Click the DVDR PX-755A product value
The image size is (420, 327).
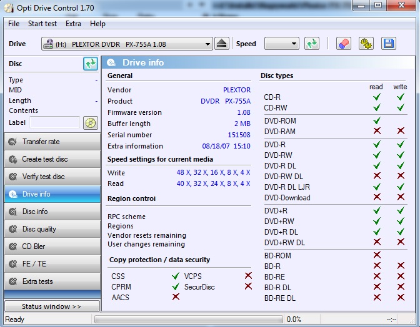click(x=226, y=101)
